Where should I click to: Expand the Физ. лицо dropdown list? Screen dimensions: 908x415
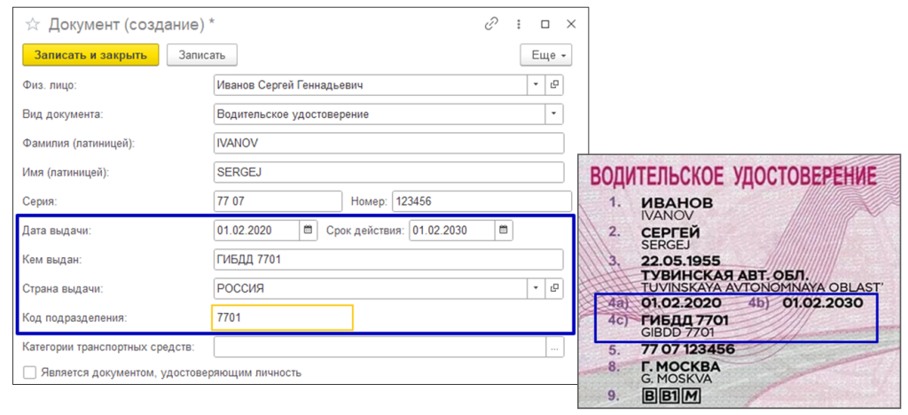click(x=536, y=85)
